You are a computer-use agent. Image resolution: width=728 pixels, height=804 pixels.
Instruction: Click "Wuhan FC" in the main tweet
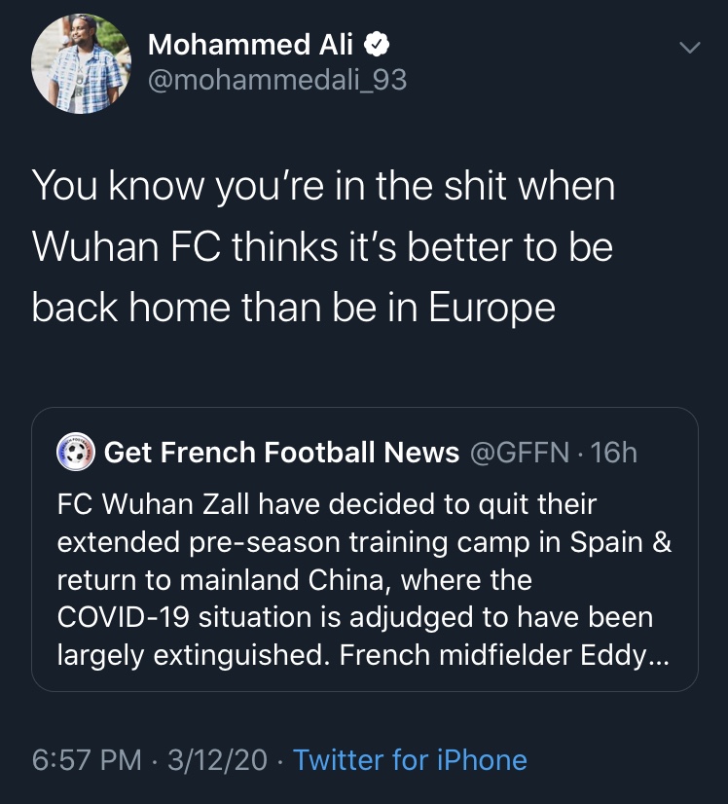[125, 246]
